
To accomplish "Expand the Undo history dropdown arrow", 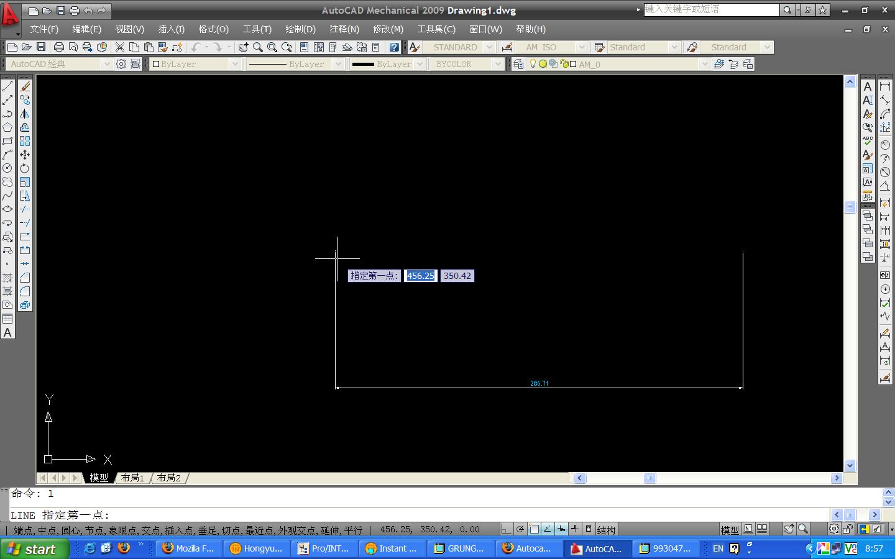I will [206, 47].
